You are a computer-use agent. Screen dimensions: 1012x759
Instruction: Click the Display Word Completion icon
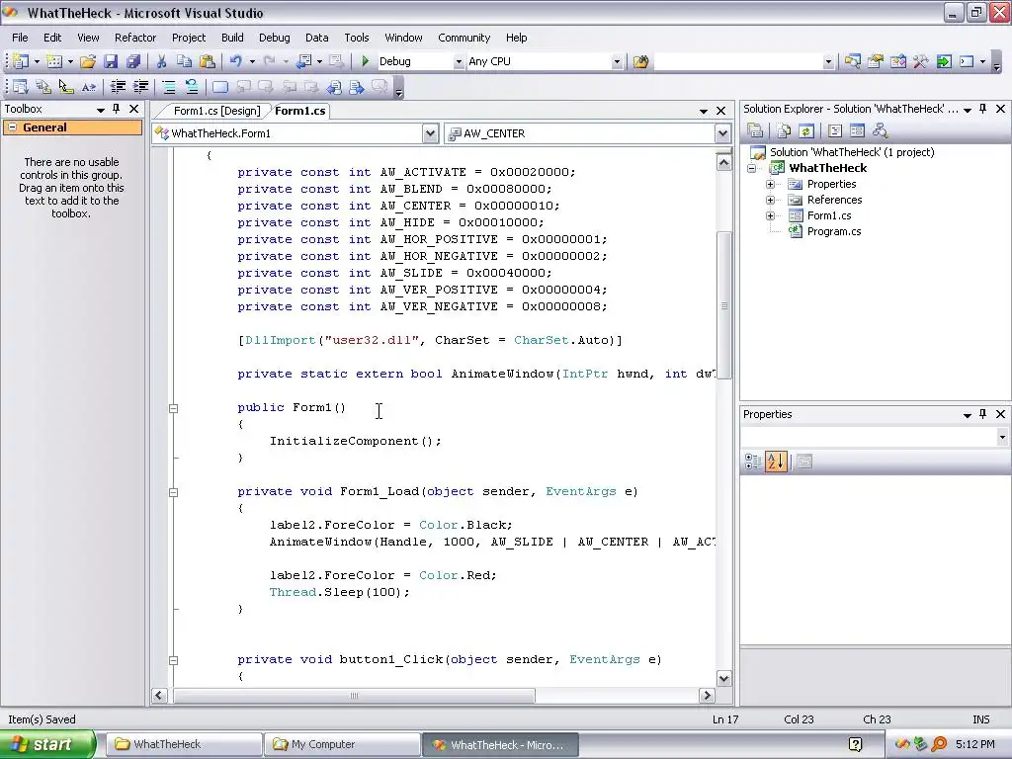[88, 87]
